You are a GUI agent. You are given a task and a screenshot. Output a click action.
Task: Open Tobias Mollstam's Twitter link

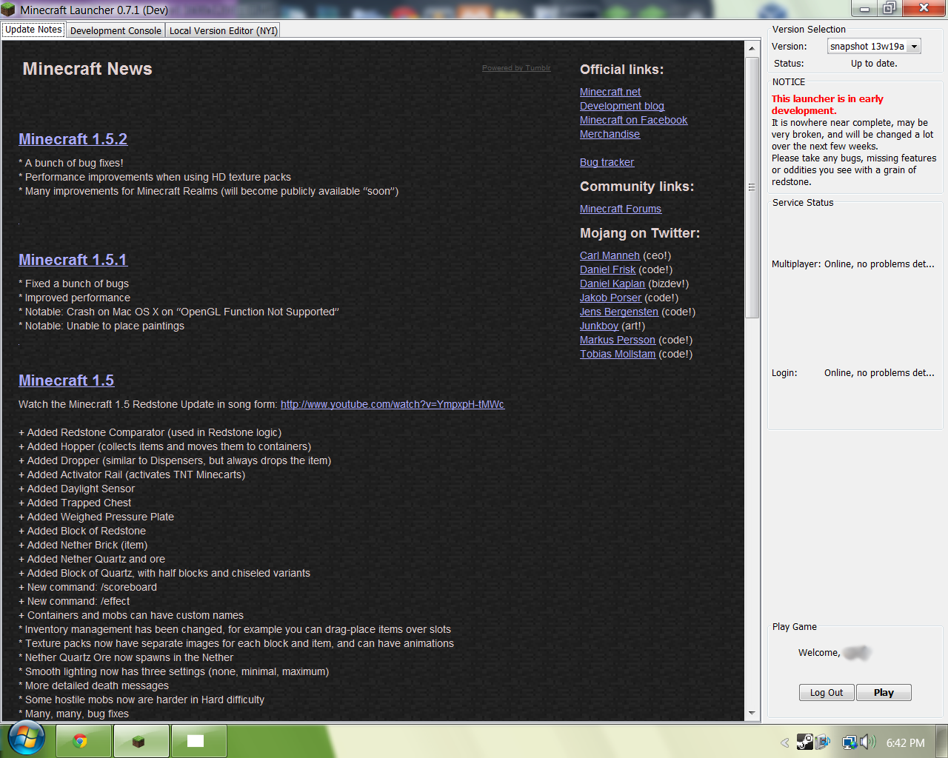click(x=618, y=354)
